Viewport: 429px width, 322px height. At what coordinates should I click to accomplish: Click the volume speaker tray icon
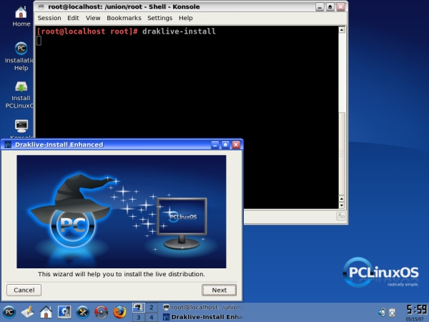pyautogui.click(x=382, y=312)
